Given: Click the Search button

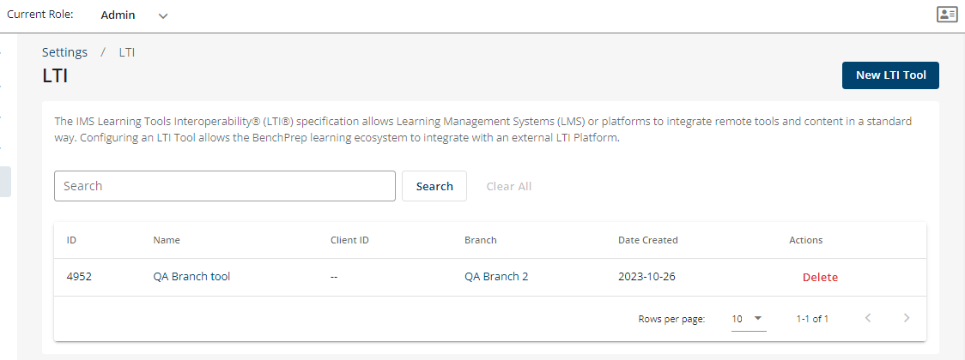Looking at the screenshot, I should [x=434, y=186].
